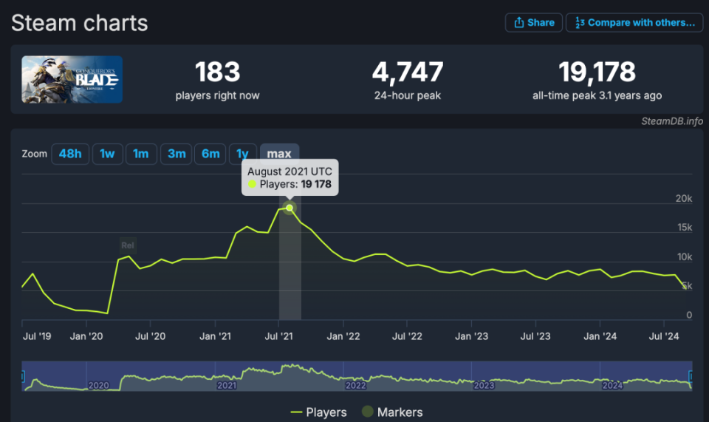709x422 pixels.
Task: Click the 183 players right now value
Action: (217, 72)
